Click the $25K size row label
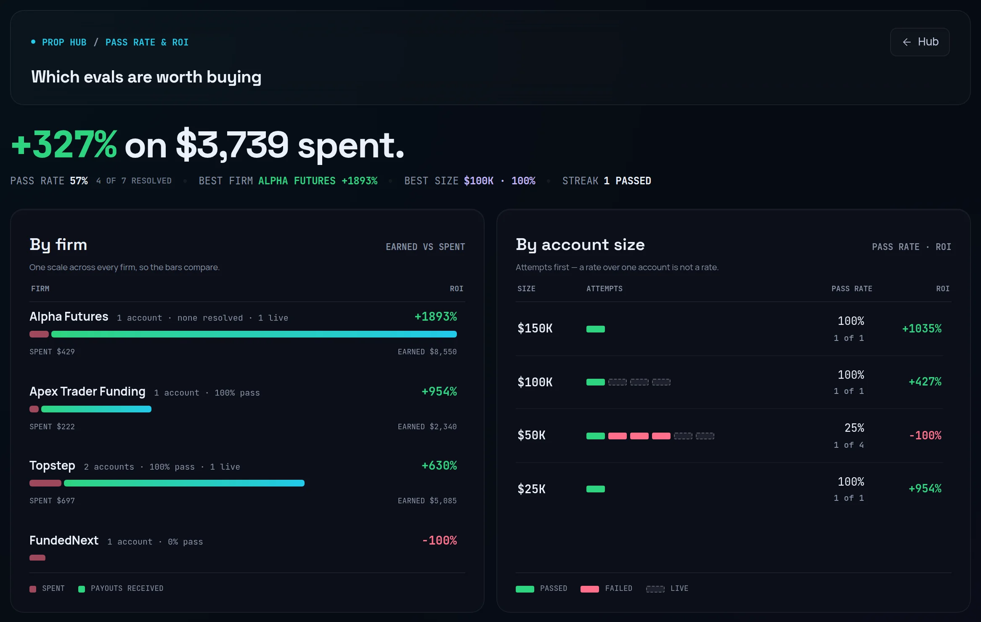 pos(532,489)
